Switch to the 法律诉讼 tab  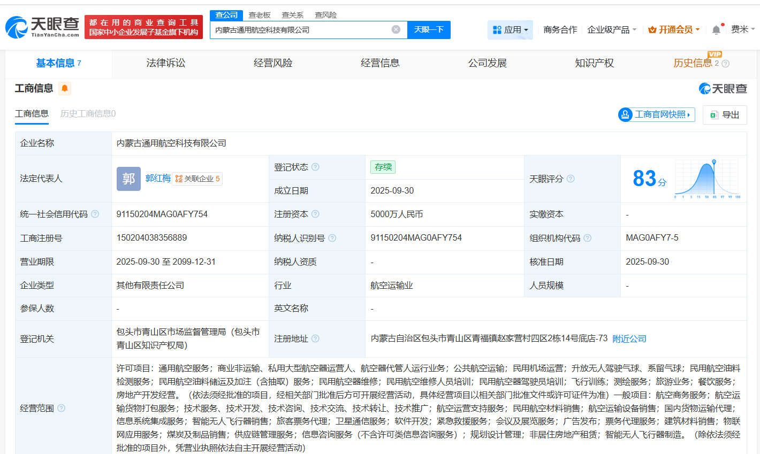coord(165,63)
